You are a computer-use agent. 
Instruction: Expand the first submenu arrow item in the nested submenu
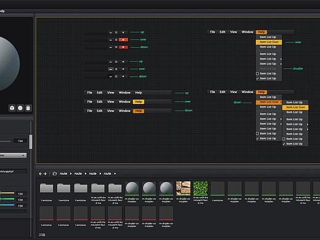(295, 124)
